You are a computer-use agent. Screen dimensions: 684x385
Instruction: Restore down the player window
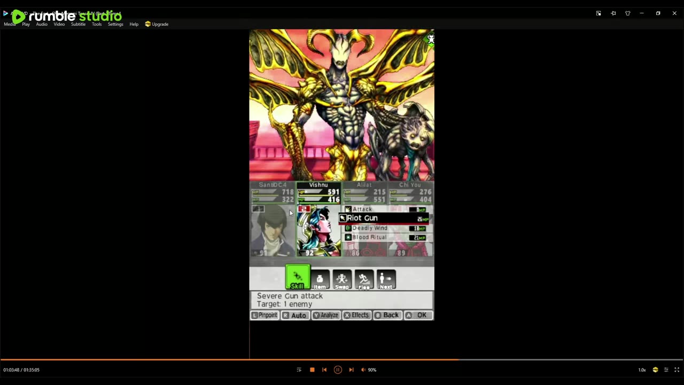658,13
